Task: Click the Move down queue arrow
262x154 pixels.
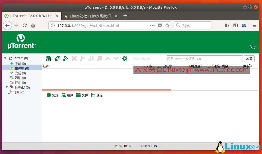Action: (116, 58)
